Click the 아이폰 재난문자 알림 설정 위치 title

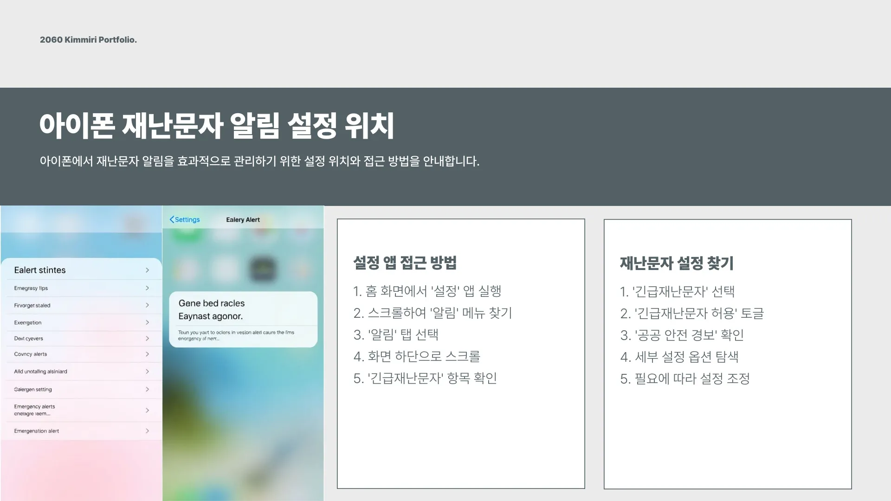(217, 125)
